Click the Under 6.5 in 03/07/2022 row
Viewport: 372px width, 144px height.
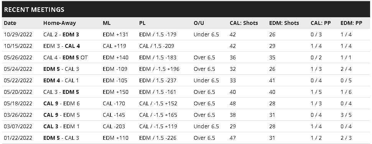click(206, 126)
